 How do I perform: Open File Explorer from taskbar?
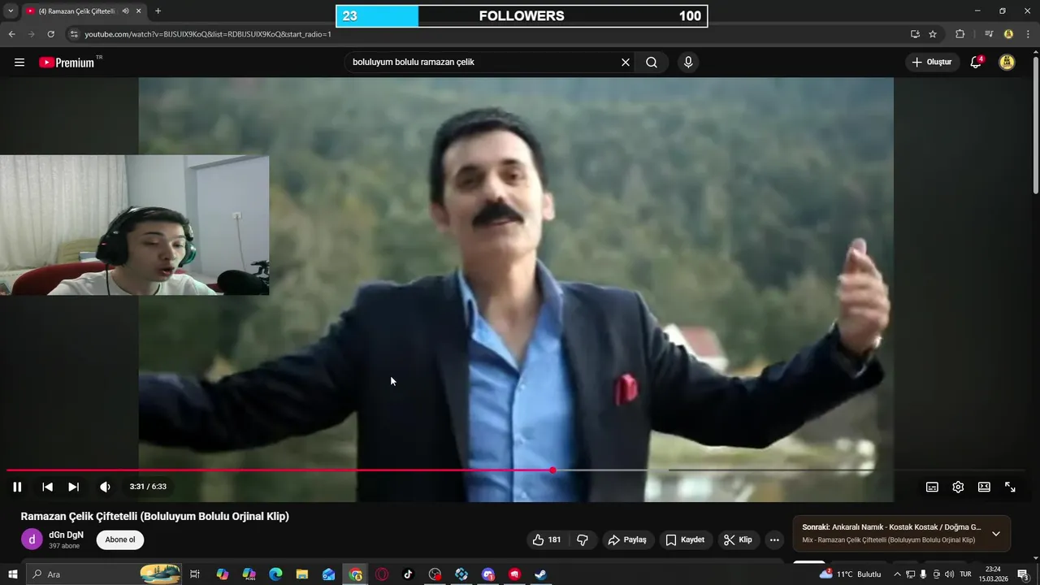301,574
